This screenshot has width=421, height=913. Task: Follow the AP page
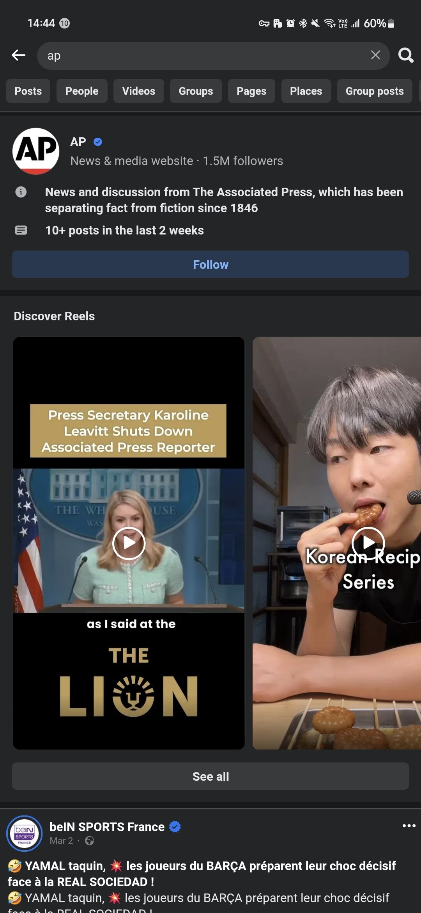pyautogui.click(x=210, y=264)
